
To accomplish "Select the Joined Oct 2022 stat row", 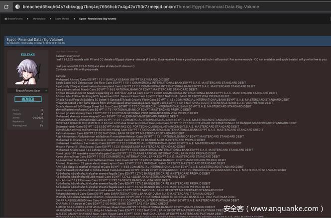I will (x=28, y=118).
